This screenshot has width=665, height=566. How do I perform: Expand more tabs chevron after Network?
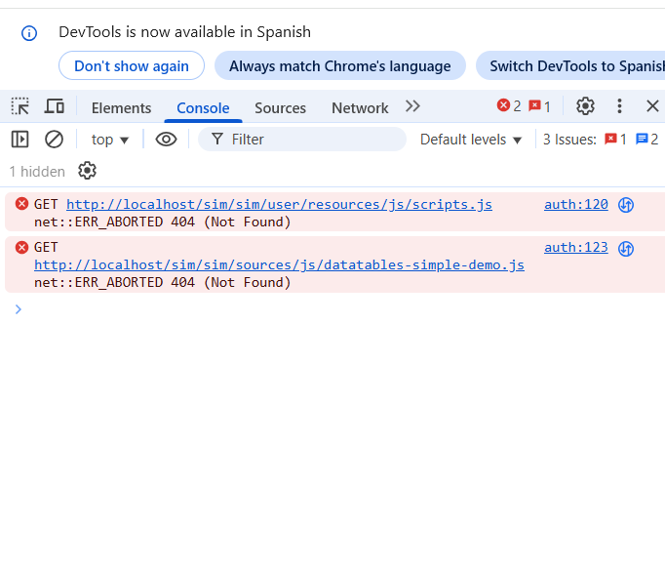[412, 106]
